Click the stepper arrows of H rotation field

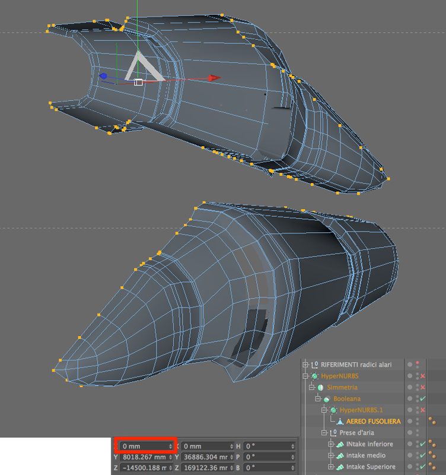292,446
